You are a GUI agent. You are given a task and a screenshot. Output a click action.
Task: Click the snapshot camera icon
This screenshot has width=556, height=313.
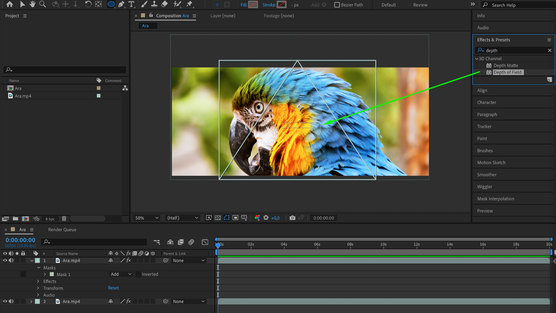coord(292,218)
